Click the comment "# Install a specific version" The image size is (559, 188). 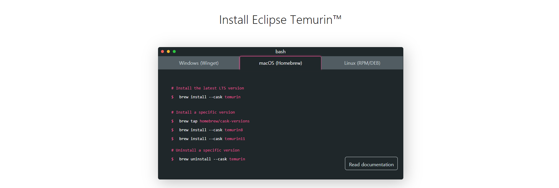click(203, 112)
